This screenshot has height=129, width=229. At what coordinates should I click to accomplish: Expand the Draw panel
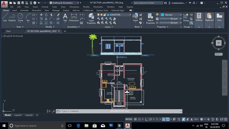(x=20, y=27)
